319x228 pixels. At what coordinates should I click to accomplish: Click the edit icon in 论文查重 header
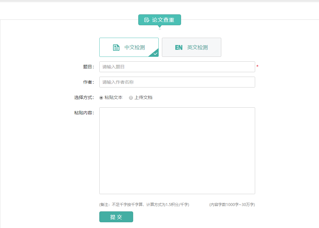[x=147, y=20]
